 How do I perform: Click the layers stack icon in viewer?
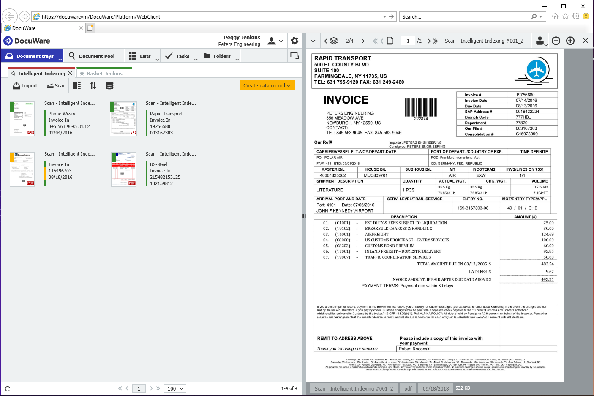[334, 41]
